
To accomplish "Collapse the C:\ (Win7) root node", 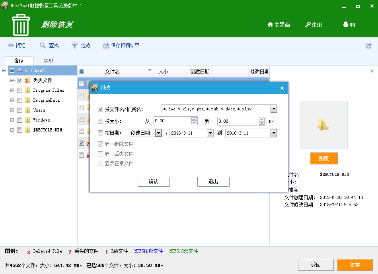I will point(4,70).
